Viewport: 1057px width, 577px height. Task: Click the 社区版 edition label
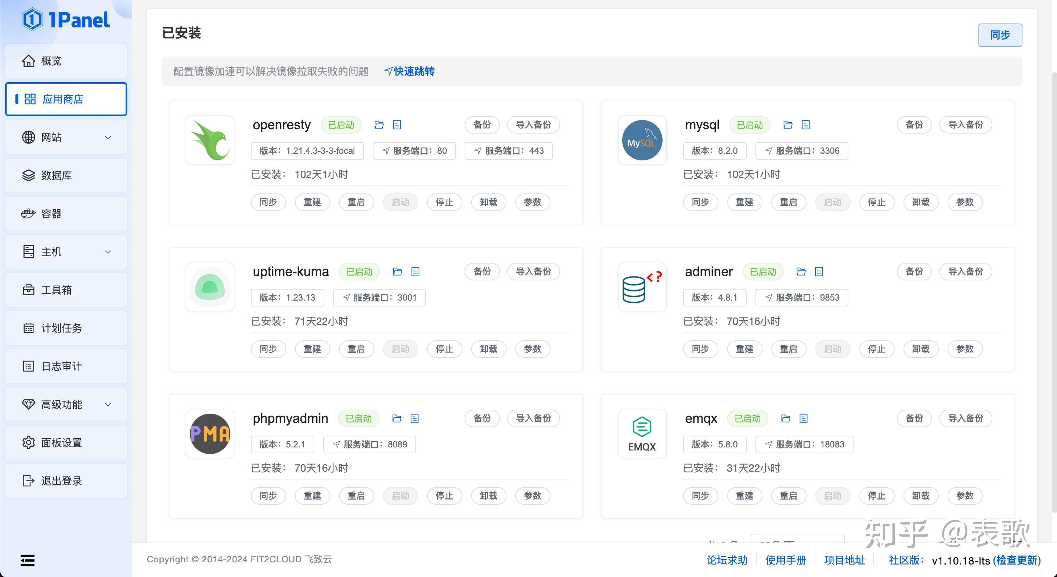[906, 560]
